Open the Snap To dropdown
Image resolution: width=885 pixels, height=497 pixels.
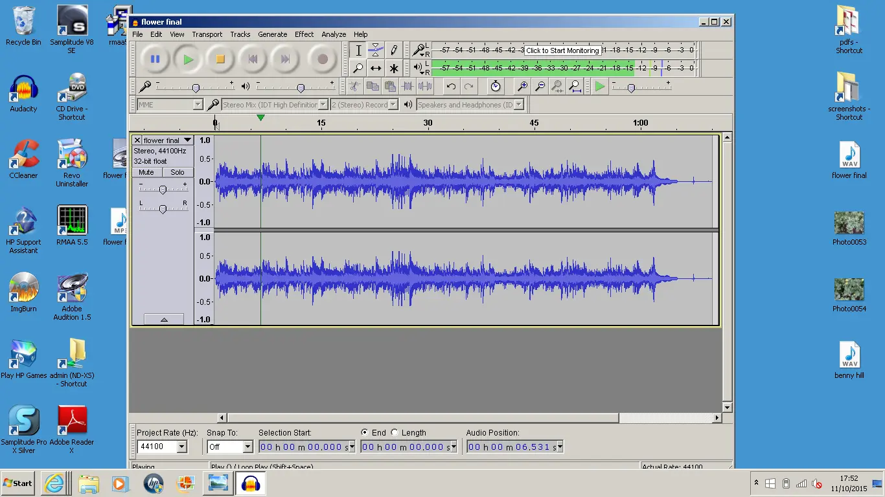pyautogui.click(x=247, y=447)
